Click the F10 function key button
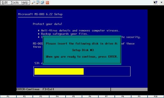The width and height of the screenshot is (164, 98). (156, 97)
